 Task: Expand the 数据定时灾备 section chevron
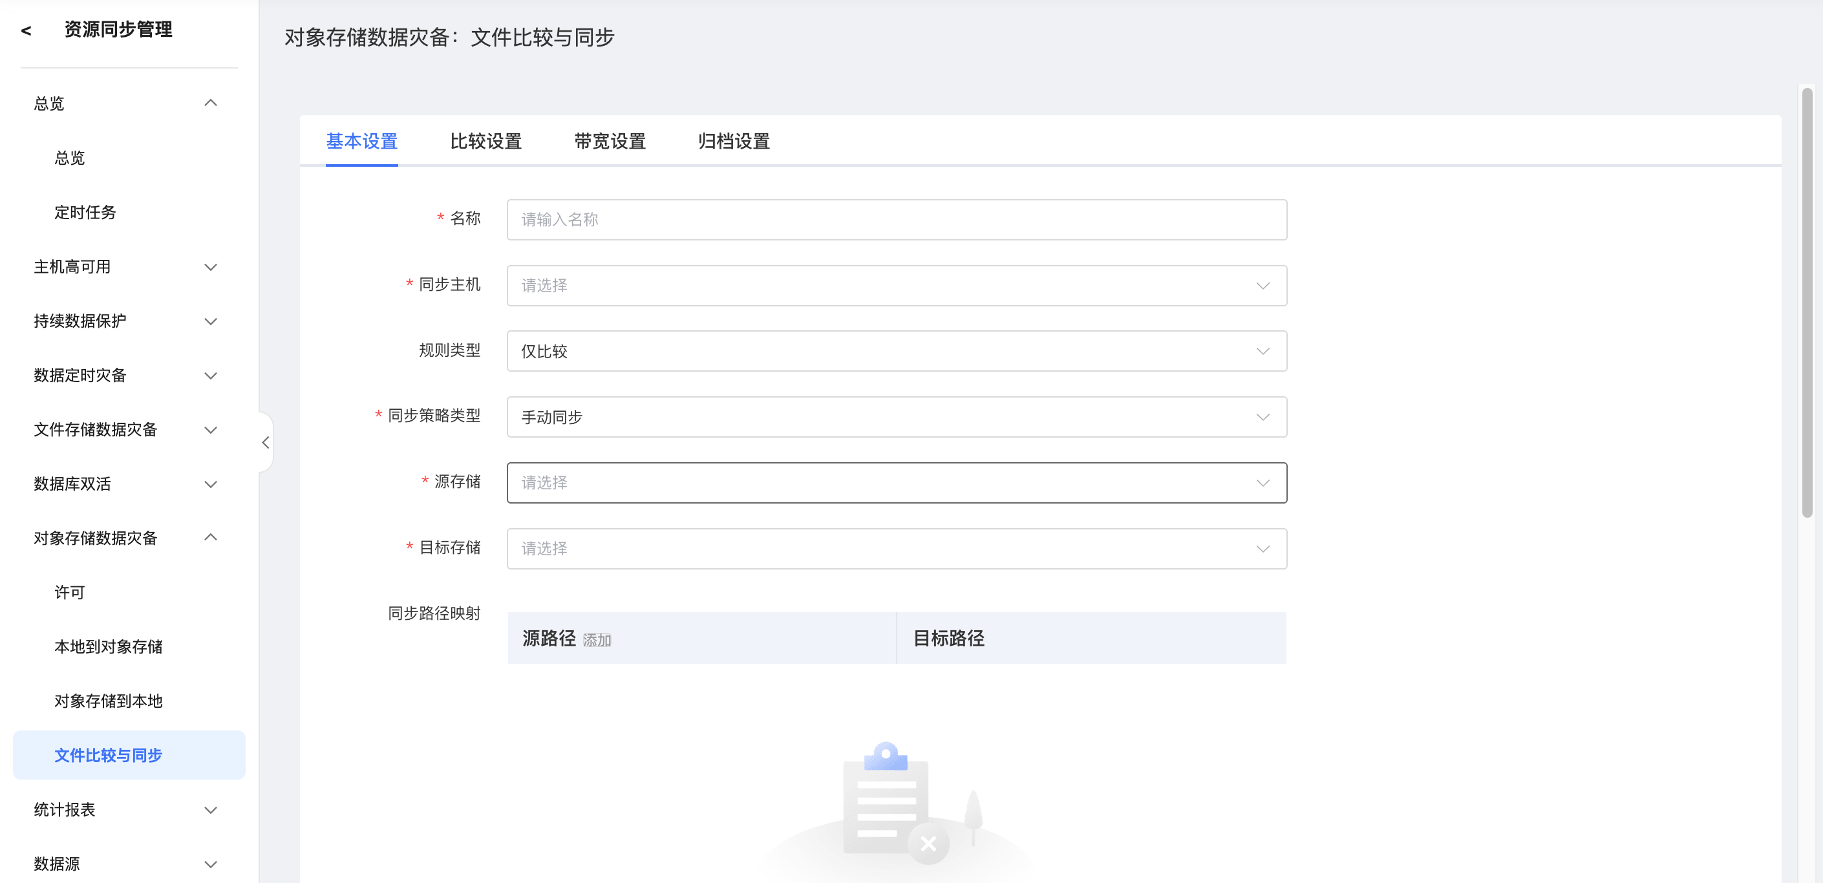click(x=210, y=376)
